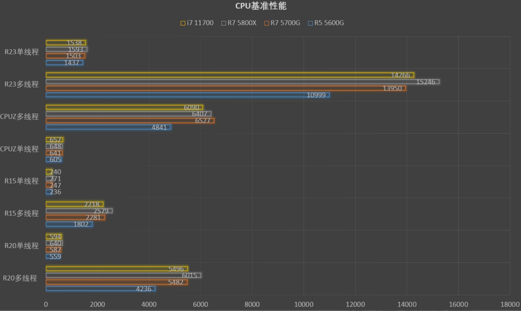Viewport: 521px width, 311px height.
Task: Select the gray bar labeled 2579
Action: point(79,210)
